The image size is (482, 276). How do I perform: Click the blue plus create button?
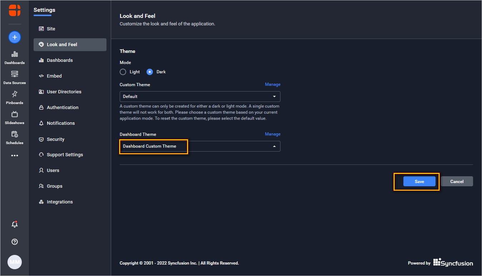click(15, 37)
